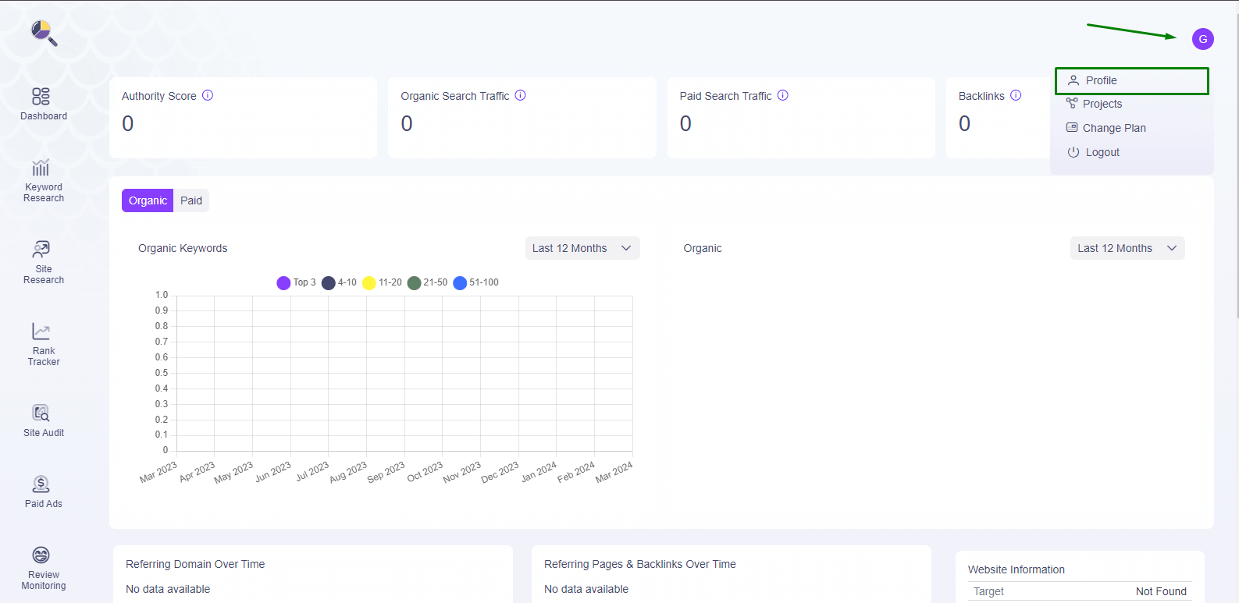Open Change Plan from user menu

1113,128
